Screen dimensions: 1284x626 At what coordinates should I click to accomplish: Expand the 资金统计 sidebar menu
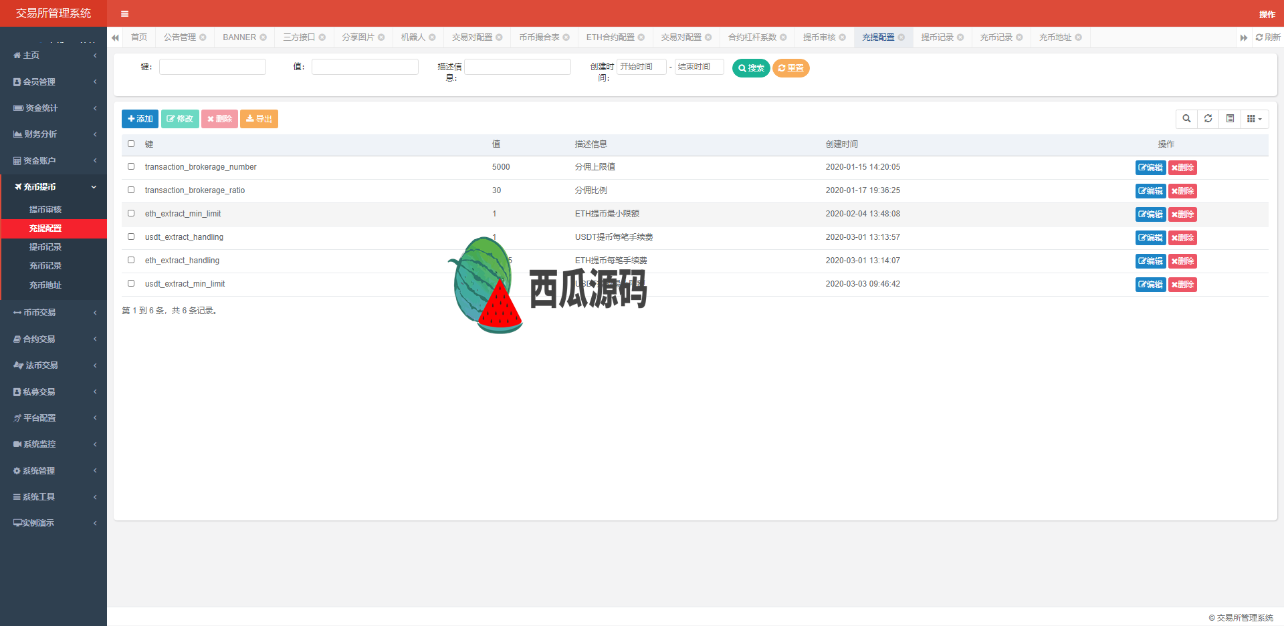[53, 108]
